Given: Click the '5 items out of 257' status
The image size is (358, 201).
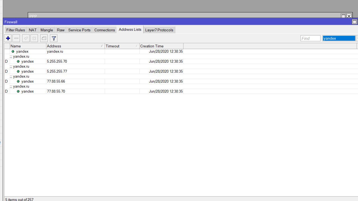Looking at the screenshot, I should coord(19,199).
